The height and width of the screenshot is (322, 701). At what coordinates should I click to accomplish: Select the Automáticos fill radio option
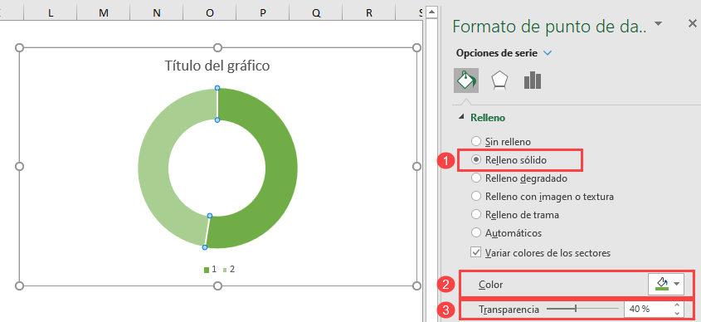476,233
